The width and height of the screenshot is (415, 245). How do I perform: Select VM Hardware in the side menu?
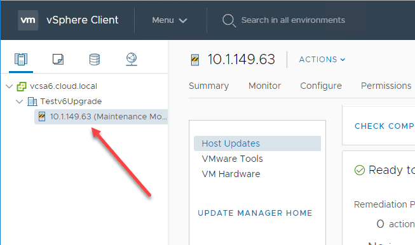point(231,174)
